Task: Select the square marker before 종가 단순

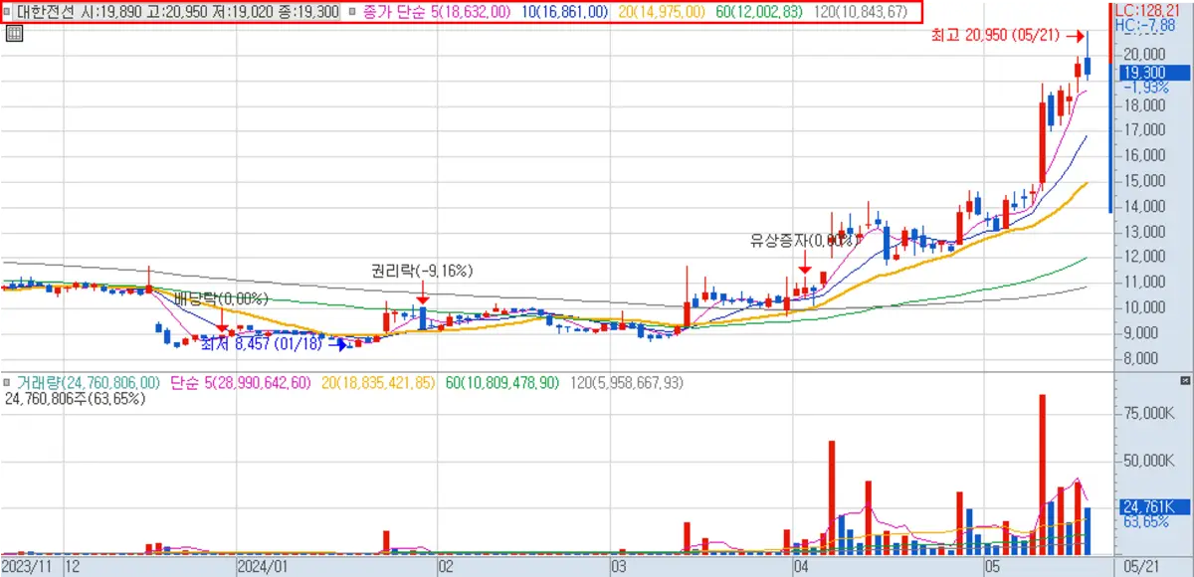Action: [x=351, y=12]
